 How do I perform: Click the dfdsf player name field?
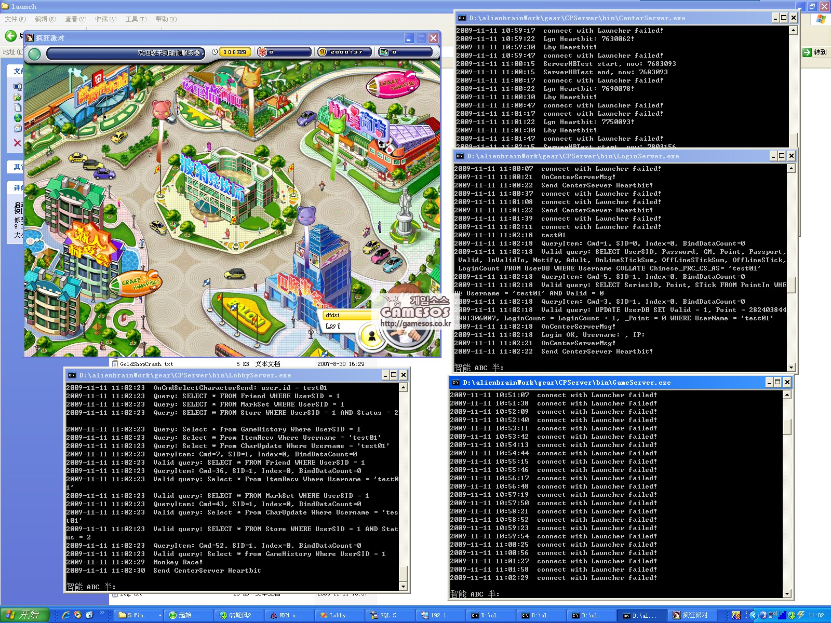click(x=347, y=315)
